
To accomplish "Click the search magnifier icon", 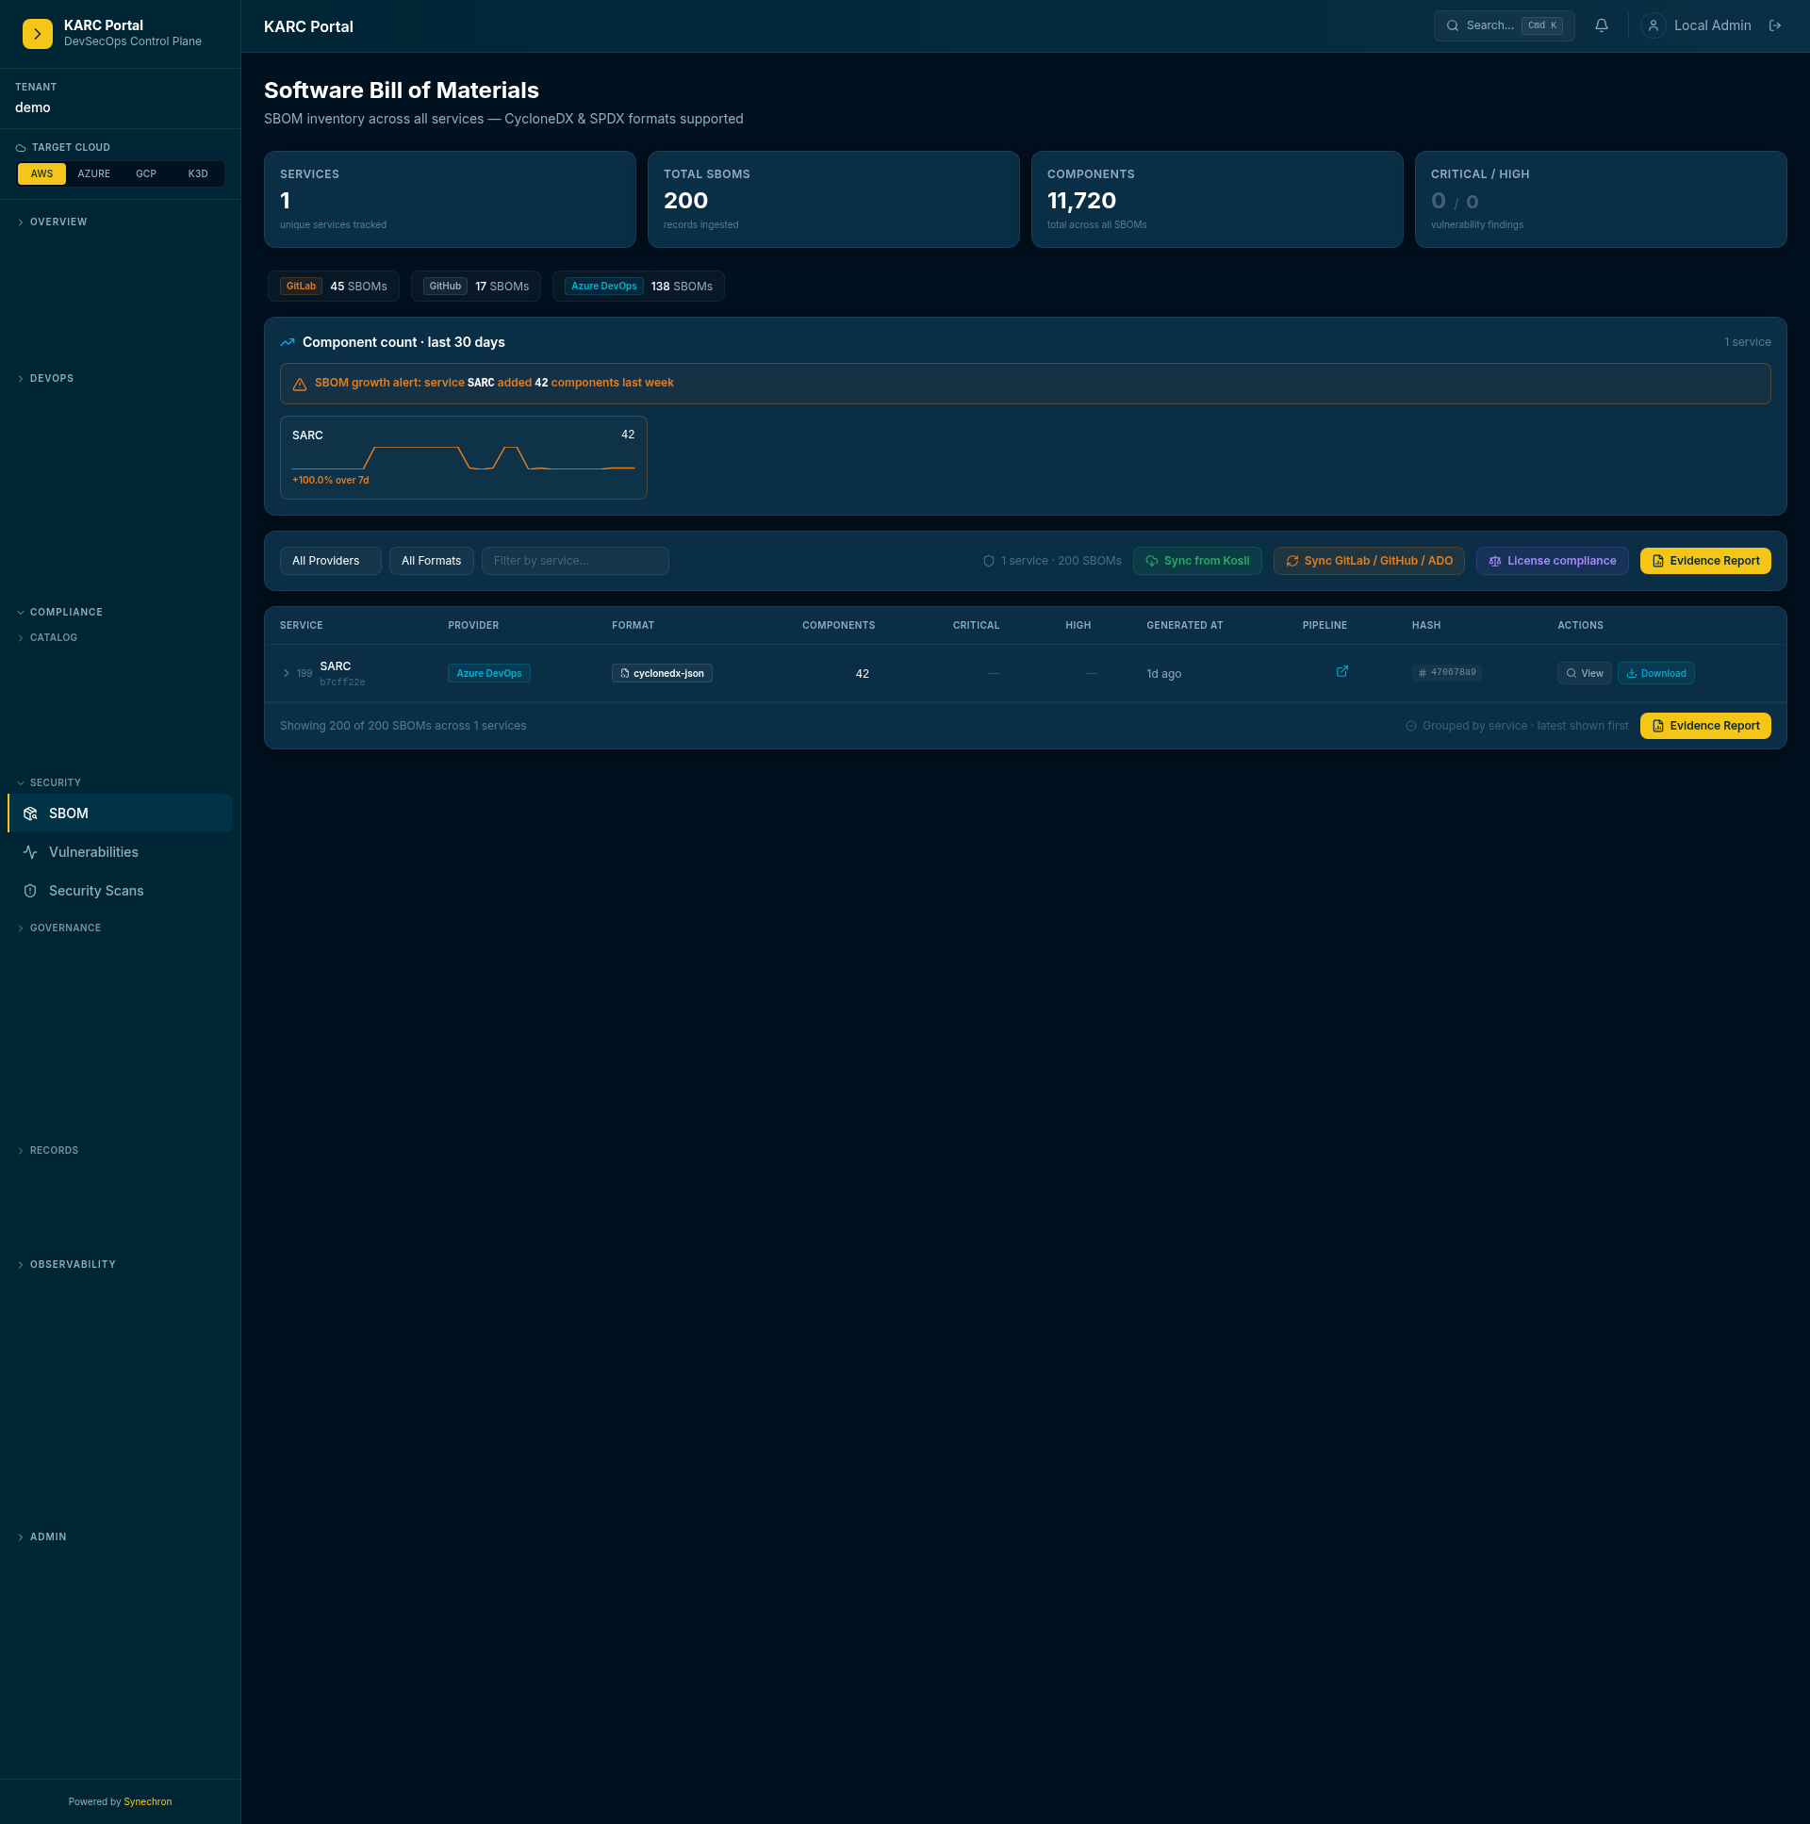I will click(x=1452, y=26).
